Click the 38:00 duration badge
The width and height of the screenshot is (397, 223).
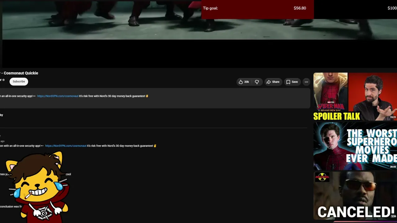click(393, 167)
